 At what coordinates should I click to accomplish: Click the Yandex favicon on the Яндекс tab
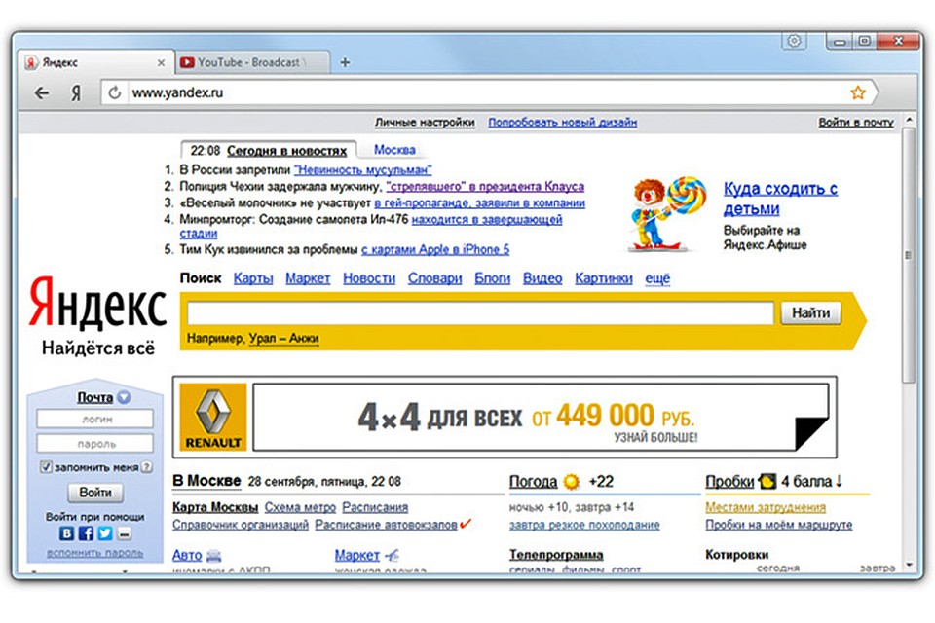pos(31,62)
